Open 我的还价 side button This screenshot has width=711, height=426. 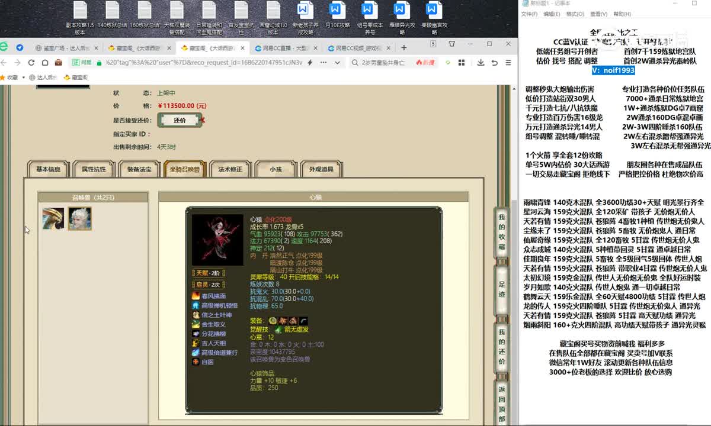tap(501, 348)
